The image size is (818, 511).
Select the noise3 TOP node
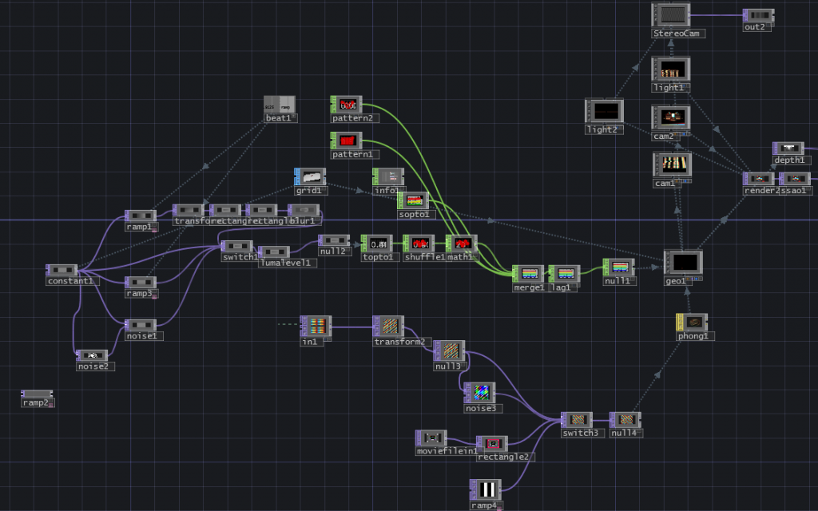tap(479, 394)
